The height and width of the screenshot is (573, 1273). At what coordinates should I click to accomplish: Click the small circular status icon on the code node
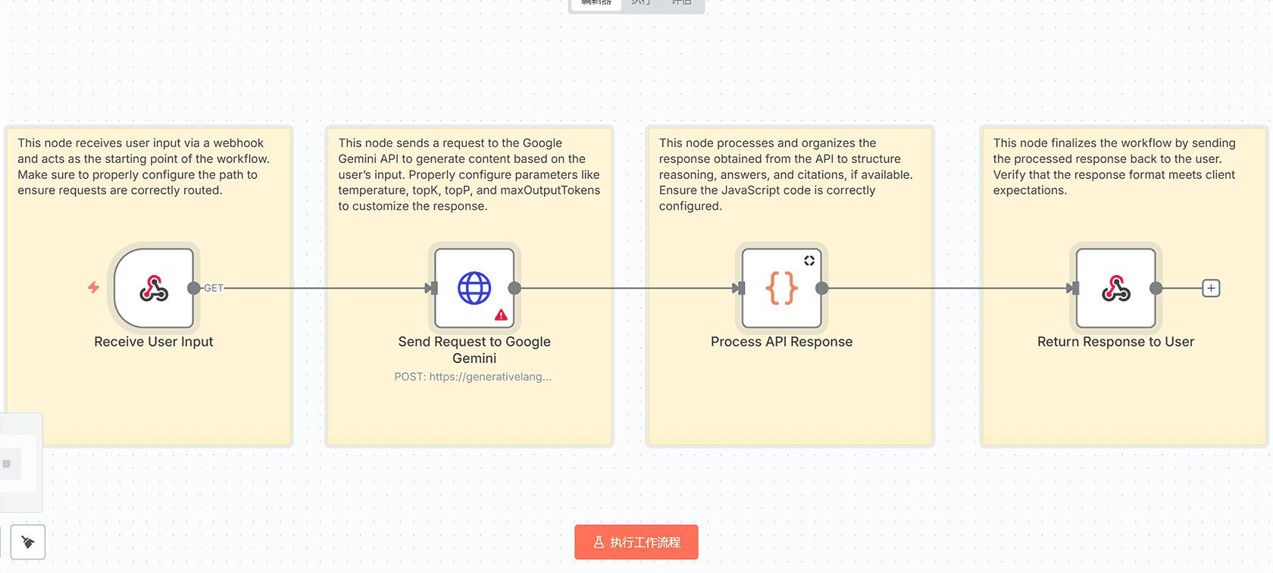click(x=809, y=261)
